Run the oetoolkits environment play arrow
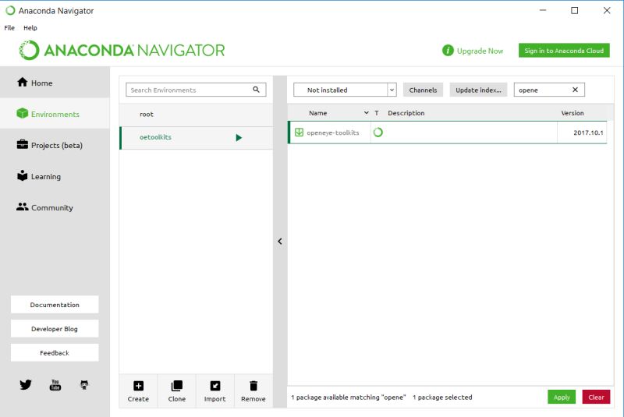624x417 pixels. (x=239, y=137)
